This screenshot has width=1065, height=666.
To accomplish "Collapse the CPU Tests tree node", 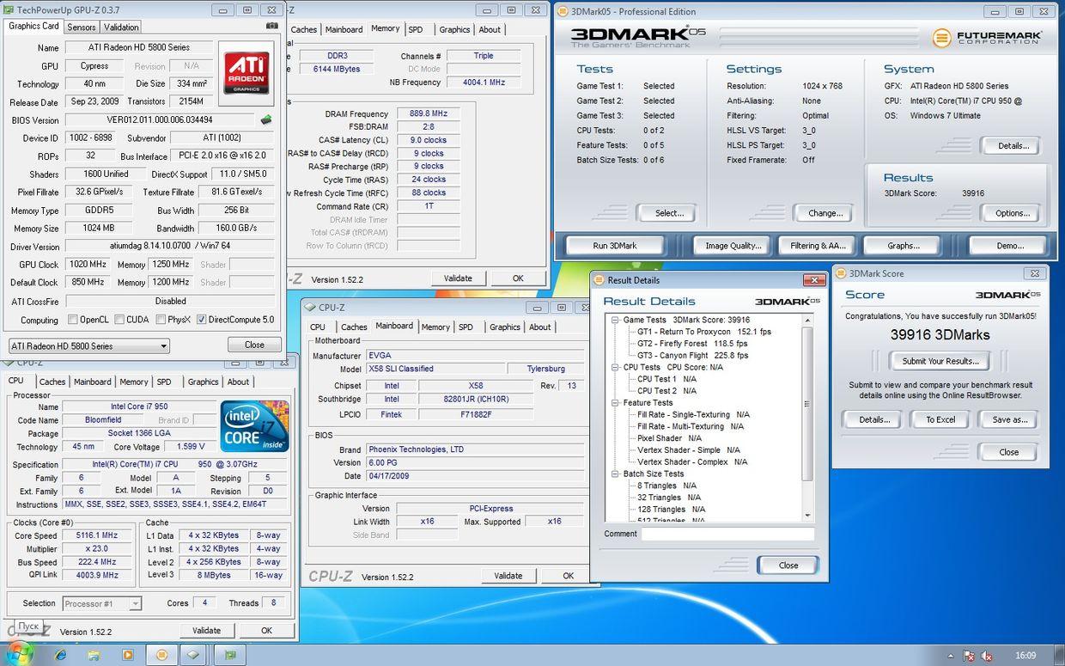I will tap(615, 367).
